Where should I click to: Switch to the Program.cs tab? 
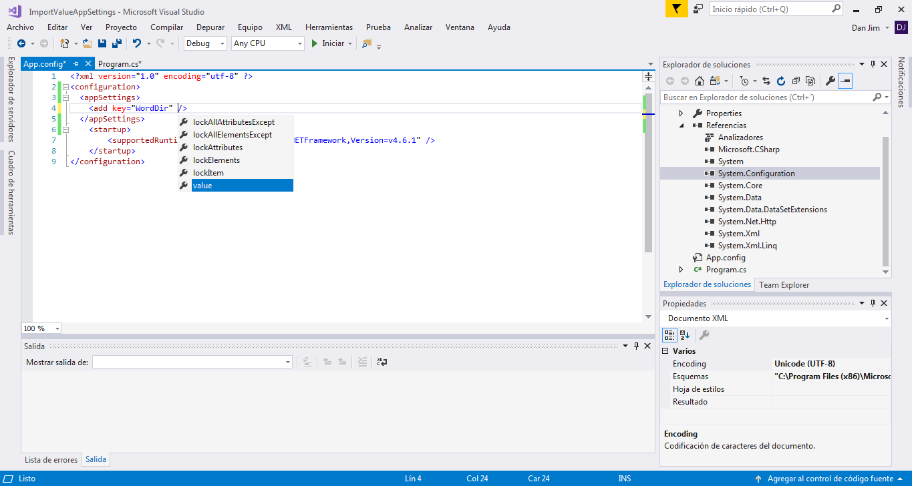120,64
